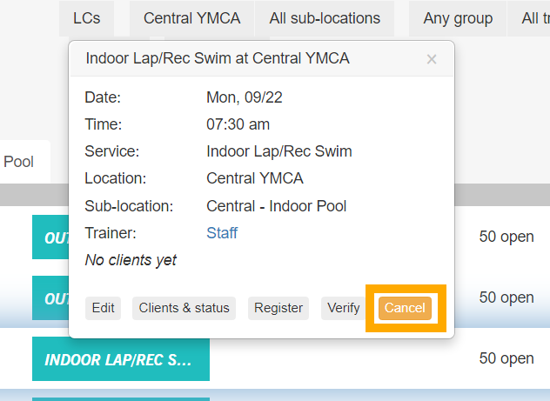550x401 pixels.
Task: Click the No clients yet text
Action: point(131,260)
